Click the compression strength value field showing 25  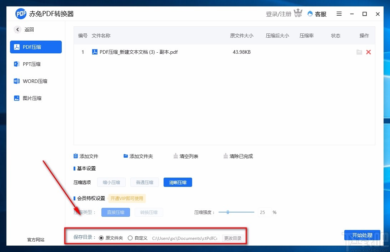tap(264, 212)
